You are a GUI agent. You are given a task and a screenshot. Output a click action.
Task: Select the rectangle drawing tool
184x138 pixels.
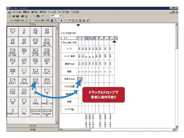(73, 20)
